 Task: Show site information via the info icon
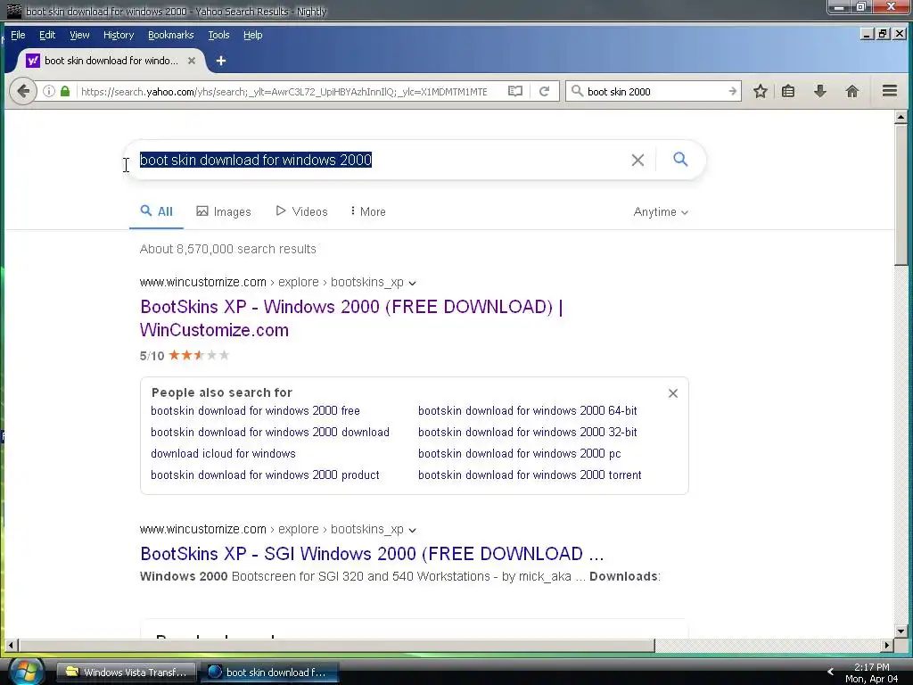50,91
